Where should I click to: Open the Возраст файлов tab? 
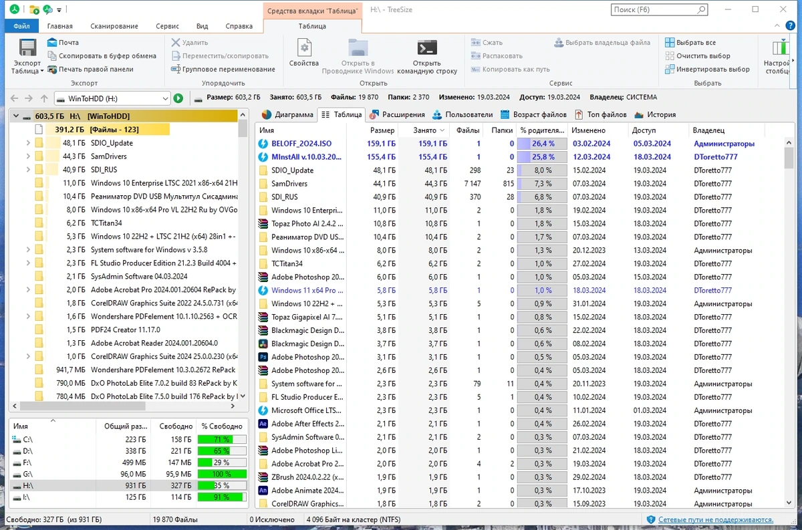(x=533, y=114)
